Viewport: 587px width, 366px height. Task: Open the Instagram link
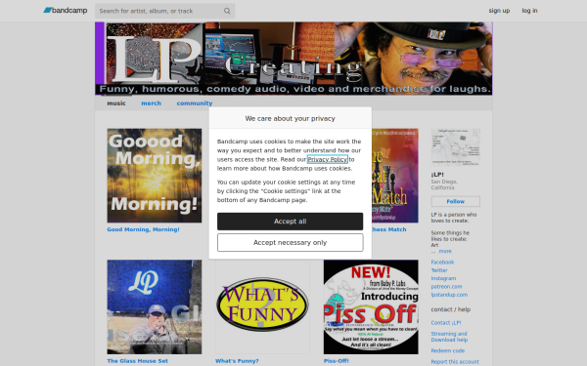(443, 278)
